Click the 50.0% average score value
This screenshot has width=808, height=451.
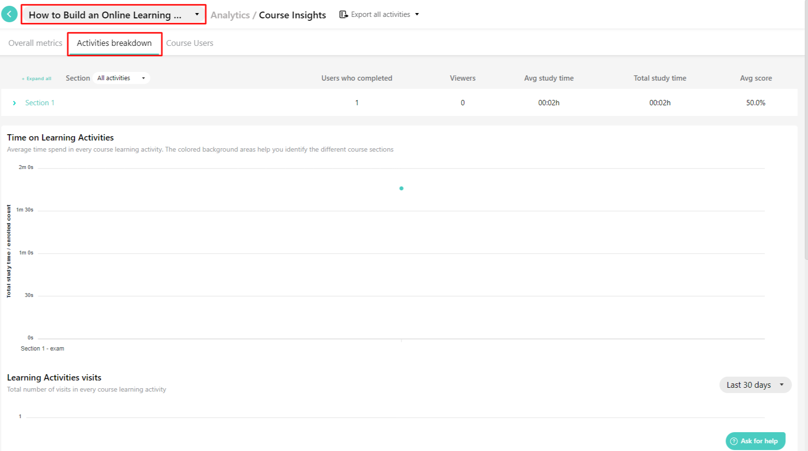[x=755, y=103]
